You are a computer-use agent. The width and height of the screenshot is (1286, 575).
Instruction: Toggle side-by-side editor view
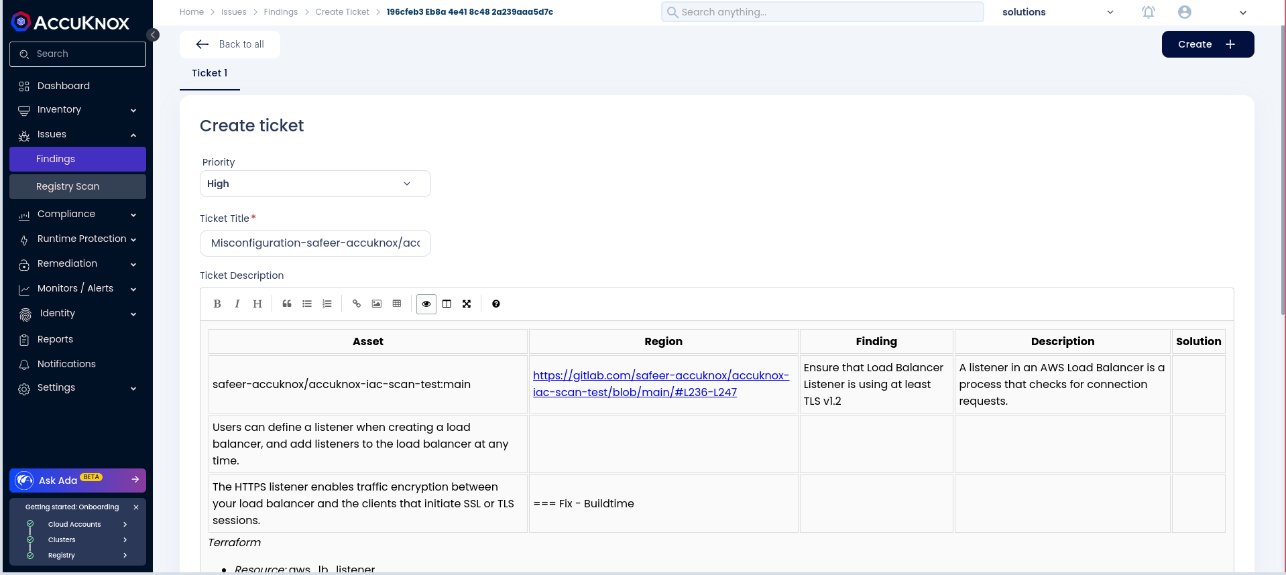[x=447, y=304]
